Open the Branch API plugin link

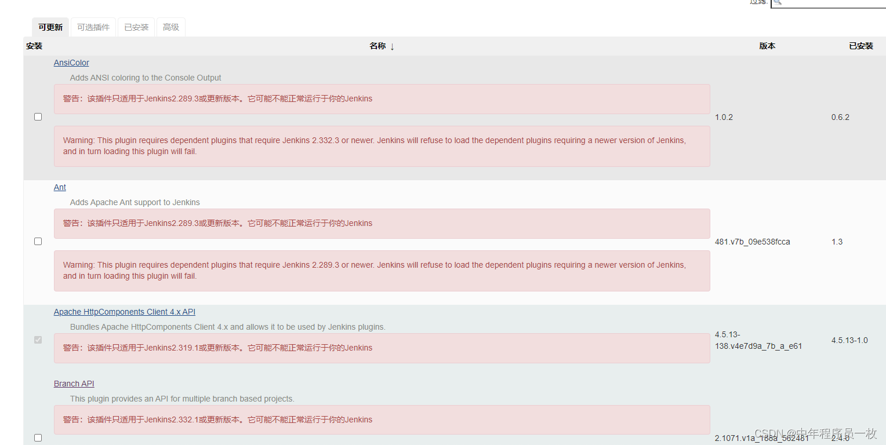(x=74, y=384)
